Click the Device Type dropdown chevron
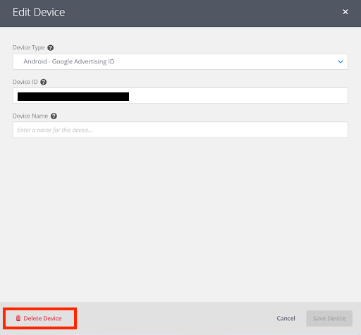This screenshot has height=335, width=361. pyautogui.click(x=341, y=61)
